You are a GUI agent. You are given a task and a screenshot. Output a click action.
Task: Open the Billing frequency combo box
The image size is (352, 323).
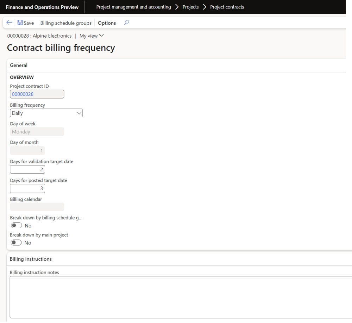click(46, 113)
